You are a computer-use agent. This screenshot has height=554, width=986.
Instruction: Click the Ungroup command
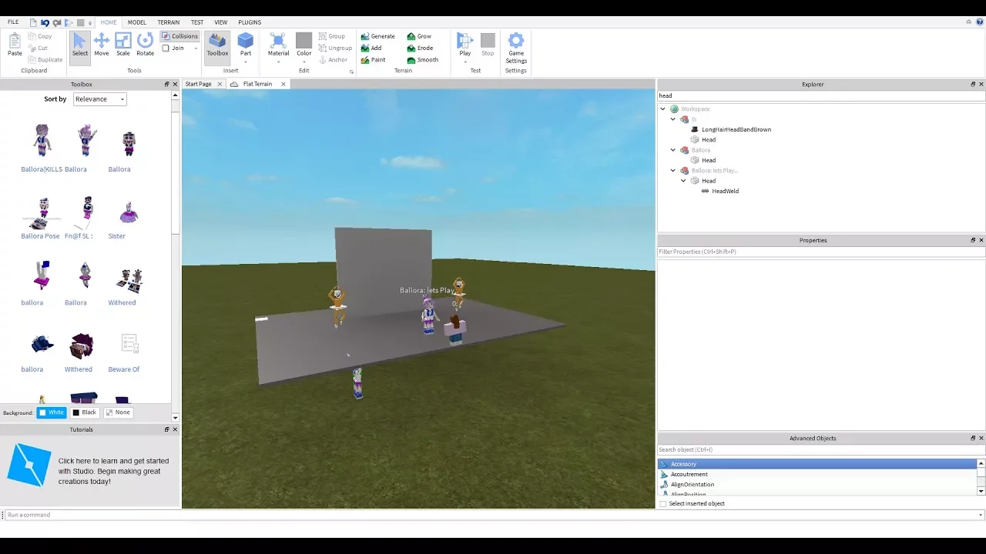335,48
